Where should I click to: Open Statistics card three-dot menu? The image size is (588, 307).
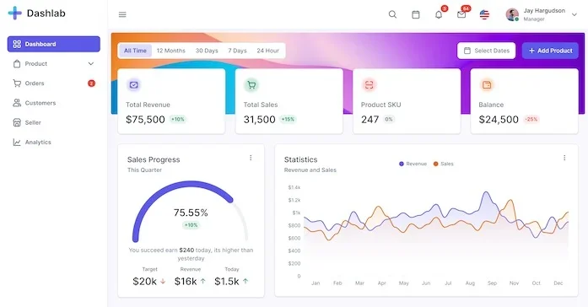[564, 158]
